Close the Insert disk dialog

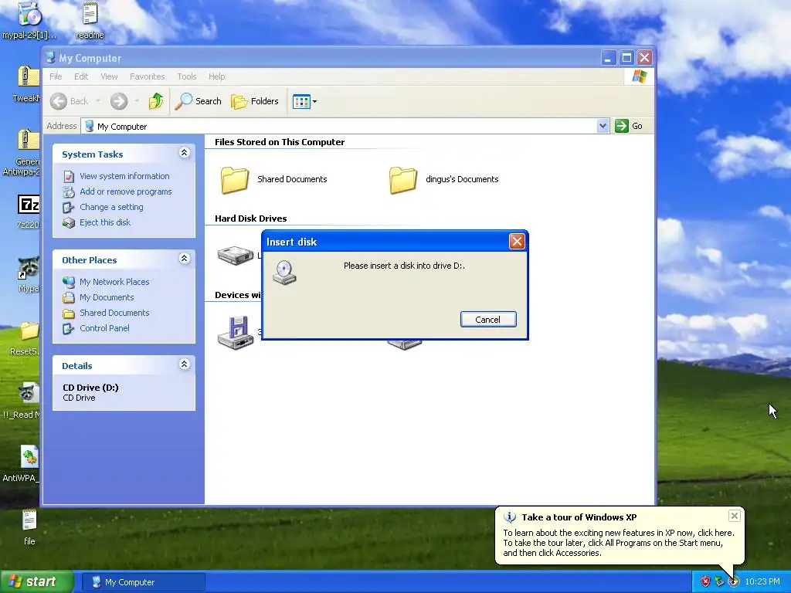(517, 242)
